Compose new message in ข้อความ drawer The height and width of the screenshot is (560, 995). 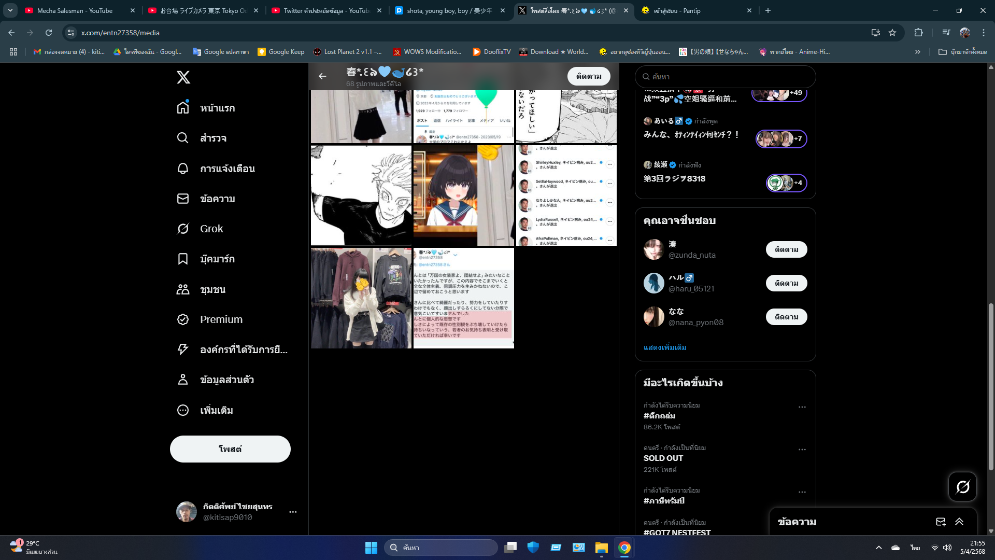coord(941,522)
